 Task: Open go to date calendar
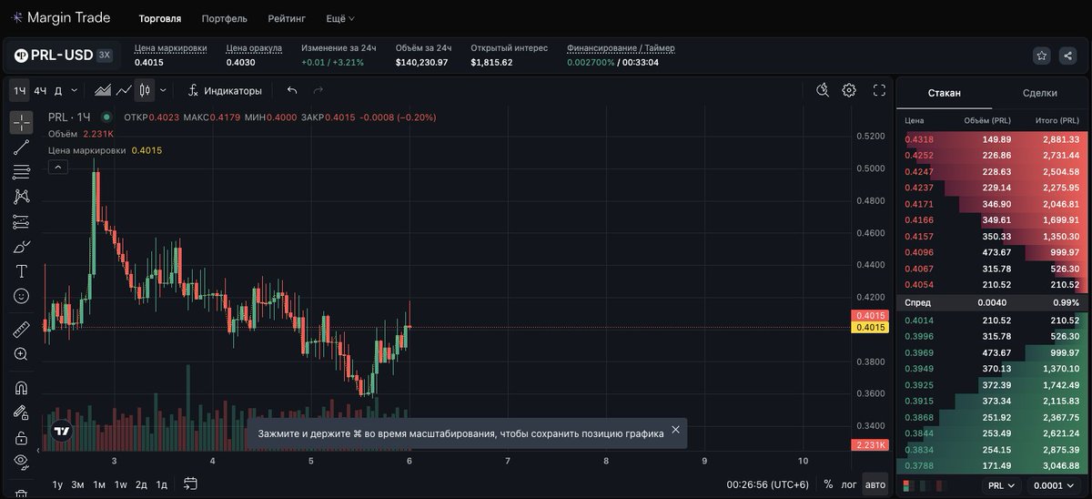pyautogui.click(x=190, y=484)
